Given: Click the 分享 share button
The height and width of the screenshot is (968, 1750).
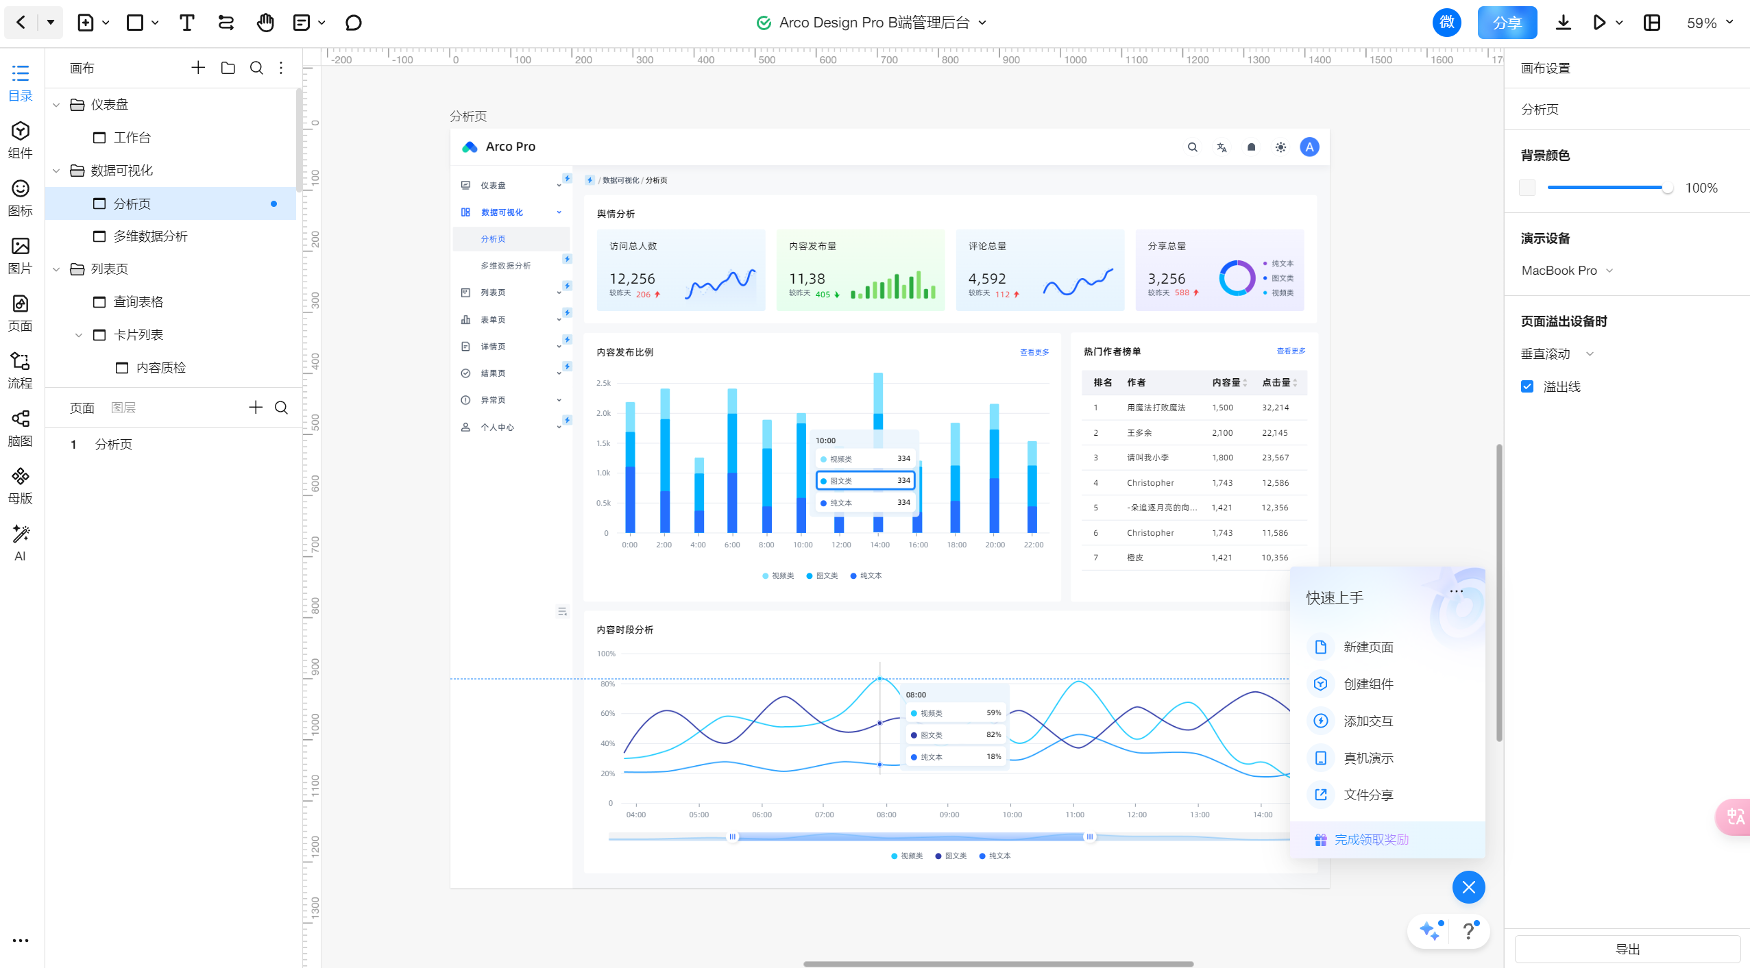Looking at the screenshot, I should [1507, 23].
